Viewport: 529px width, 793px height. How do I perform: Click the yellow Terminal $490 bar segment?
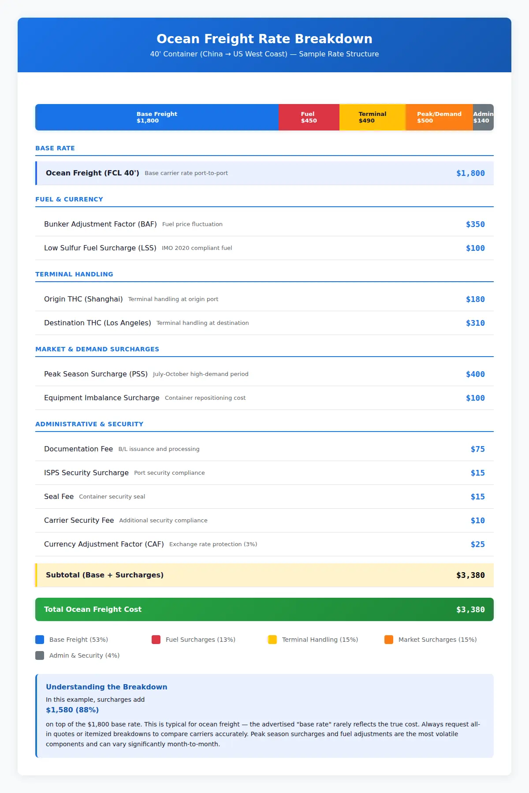click(x=373, y=117)
